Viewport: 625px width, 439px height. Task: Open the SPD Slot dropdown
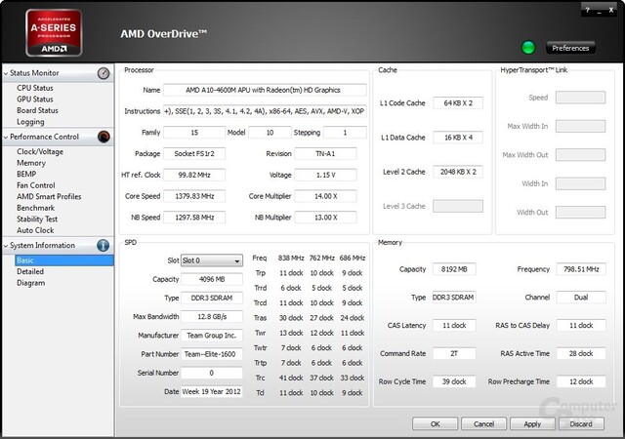pos(212,260)
